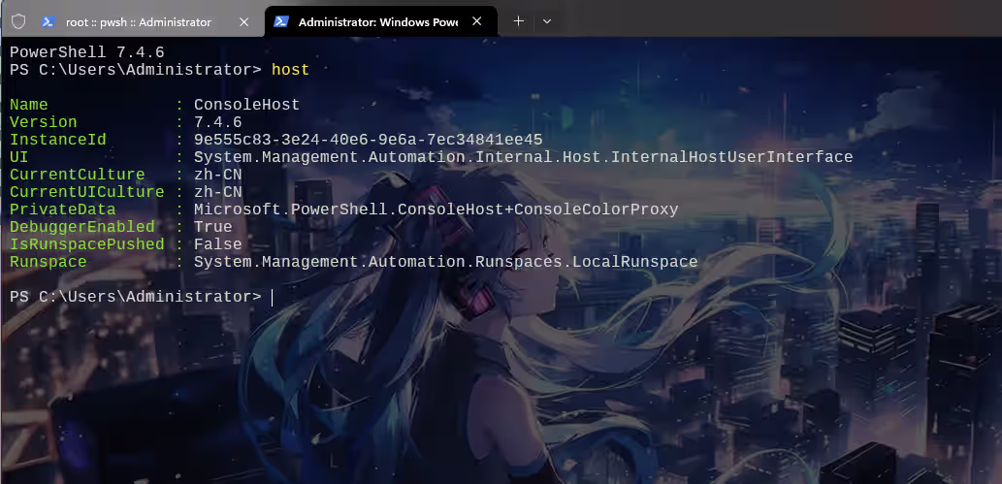Click the Runspace LocalRunspace value

click(445, 262)
